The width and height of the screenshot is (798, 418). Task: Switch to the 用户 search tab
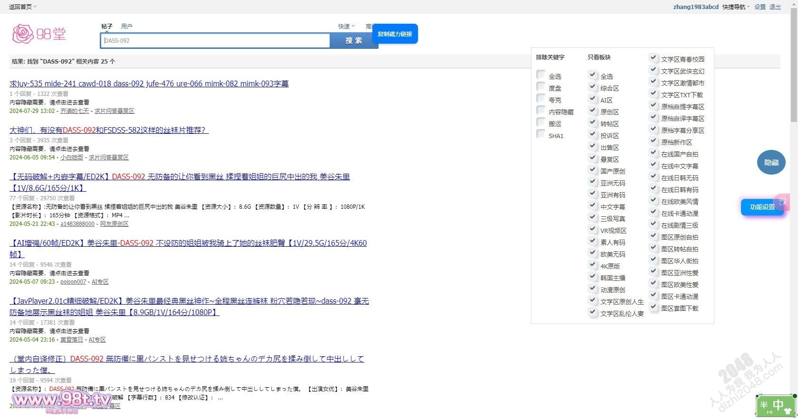[126, 27]
